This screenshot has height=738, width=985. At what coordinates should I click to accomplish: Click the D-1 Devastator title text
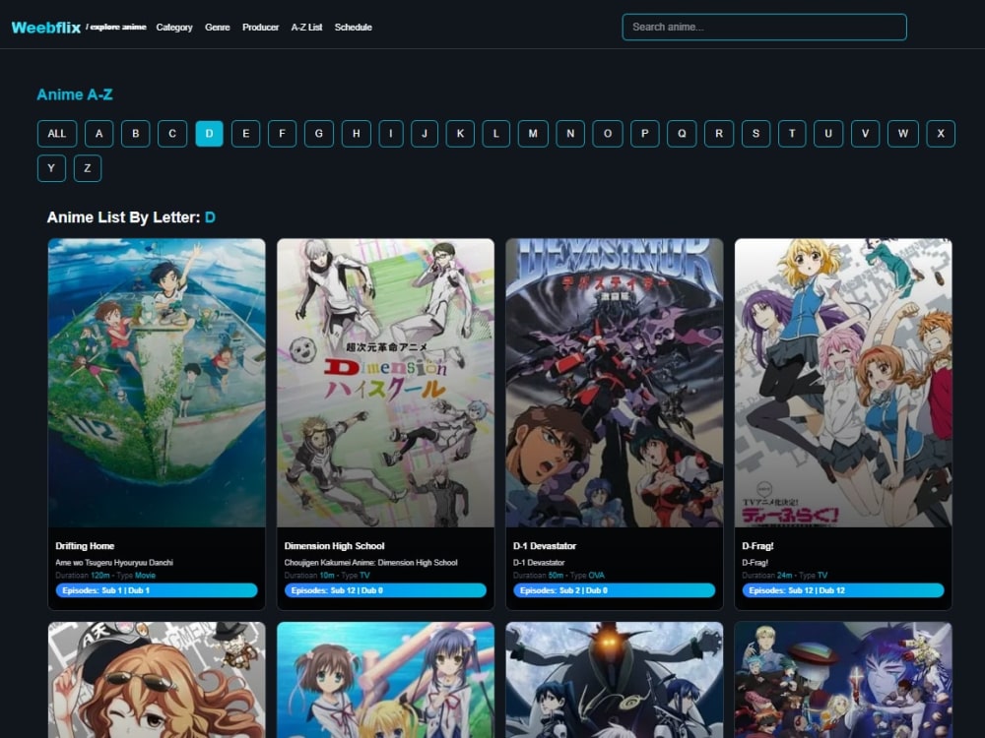pyautogui.click(x=544, y=546)
